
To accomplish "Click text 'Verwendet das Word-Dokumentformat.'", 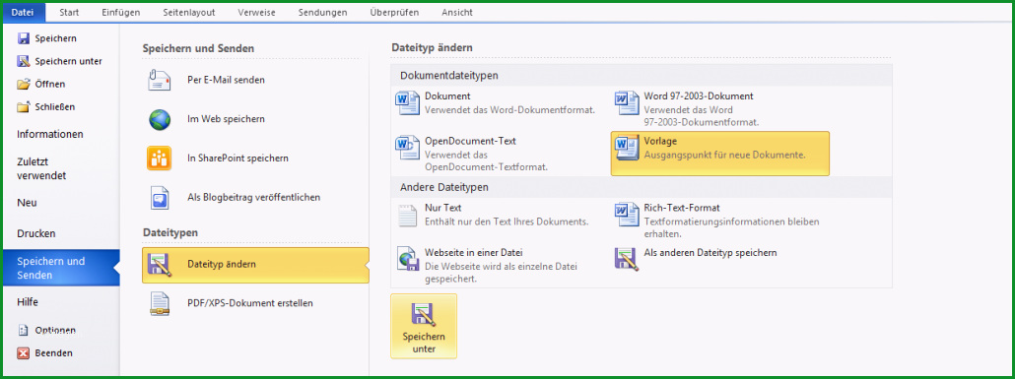I will click(x=510, y=110).
